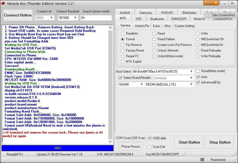Expand the Comport Baudrate 921600 dropdown
The width and height of the screenshot is (238, 163).
(x=68, y=18)
